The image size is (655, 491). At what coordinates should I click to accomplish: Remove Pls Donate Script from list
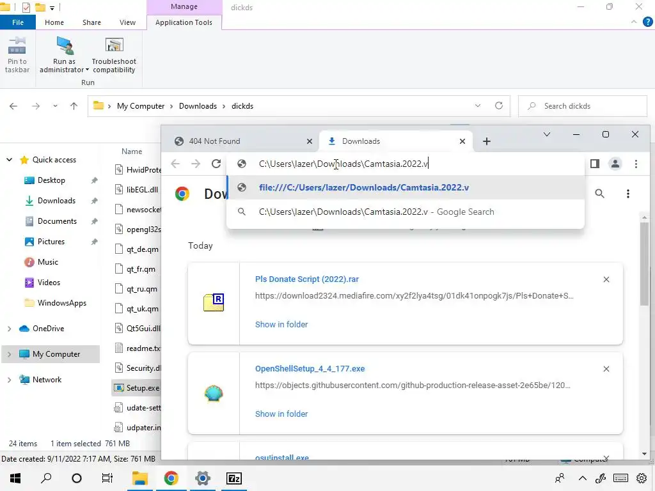(x=606, y=279)
